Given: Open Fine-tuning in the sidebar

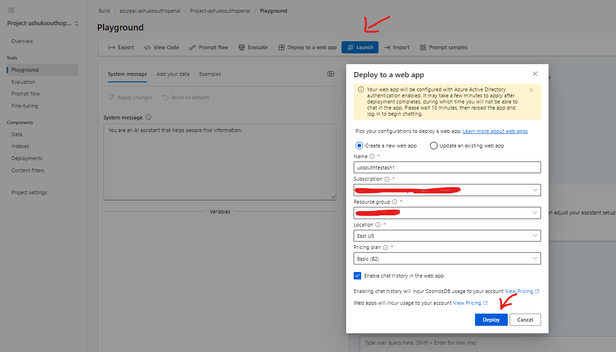Looking at the screenshot, I should (x=25, y=106).
